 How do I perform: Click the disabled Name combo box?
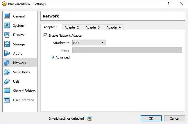127,50
